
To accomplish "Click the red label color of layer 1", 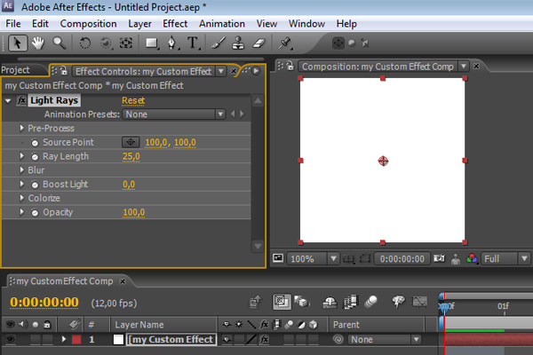I will tap(76, 339).
